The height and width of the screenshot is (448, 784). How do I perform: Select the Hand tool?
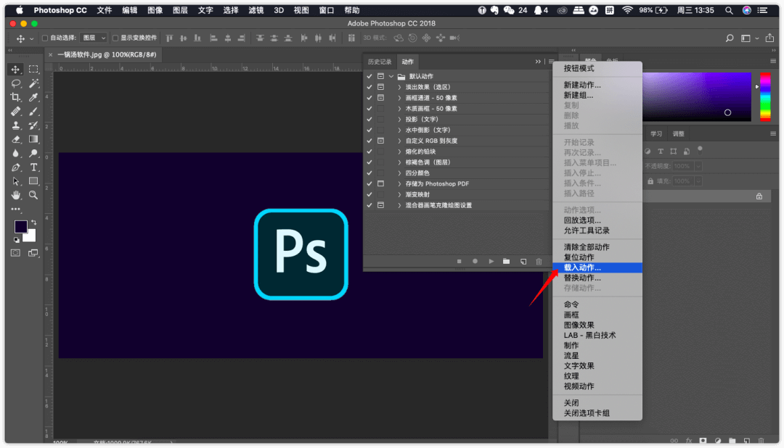[15, 195]
